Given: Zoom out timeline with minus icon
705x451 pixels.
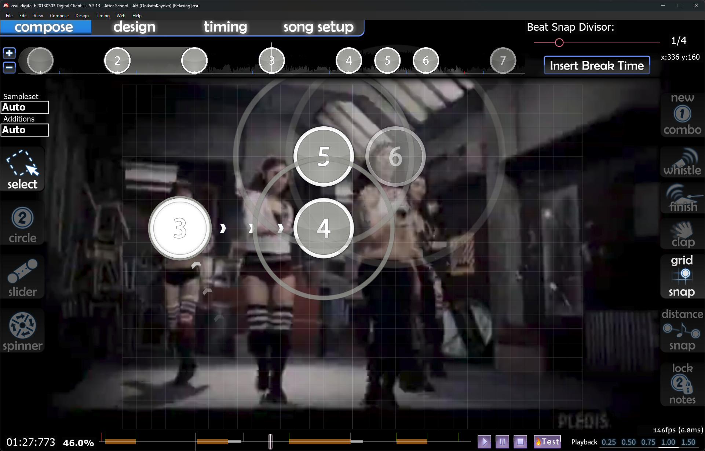Looking at the screenshot, I should click(9, 67).
